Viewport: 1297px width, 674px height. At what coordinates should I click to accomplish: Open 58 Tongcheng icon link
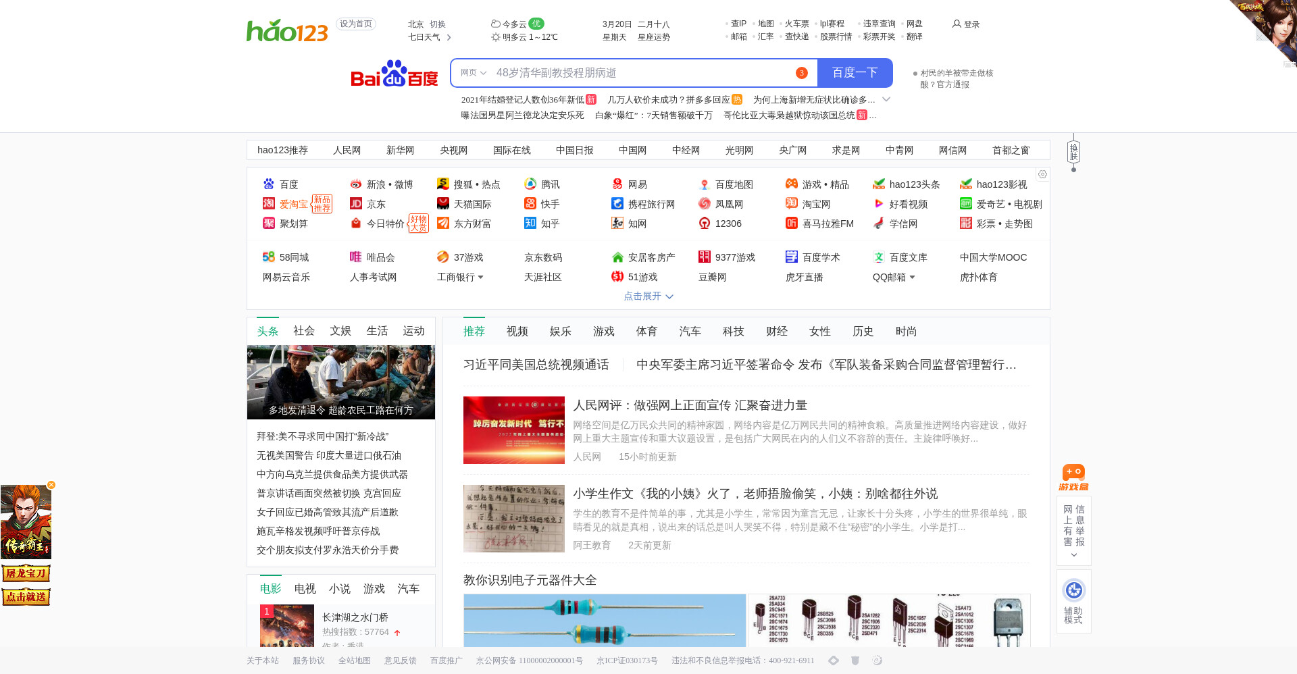click(269, 257)
